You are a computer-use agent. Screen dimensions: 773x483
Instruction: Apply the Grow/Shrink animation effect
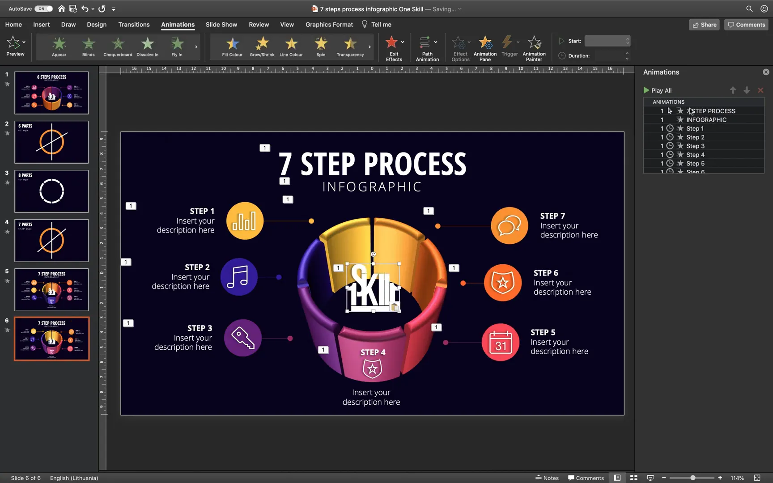[x=262, y=47]
